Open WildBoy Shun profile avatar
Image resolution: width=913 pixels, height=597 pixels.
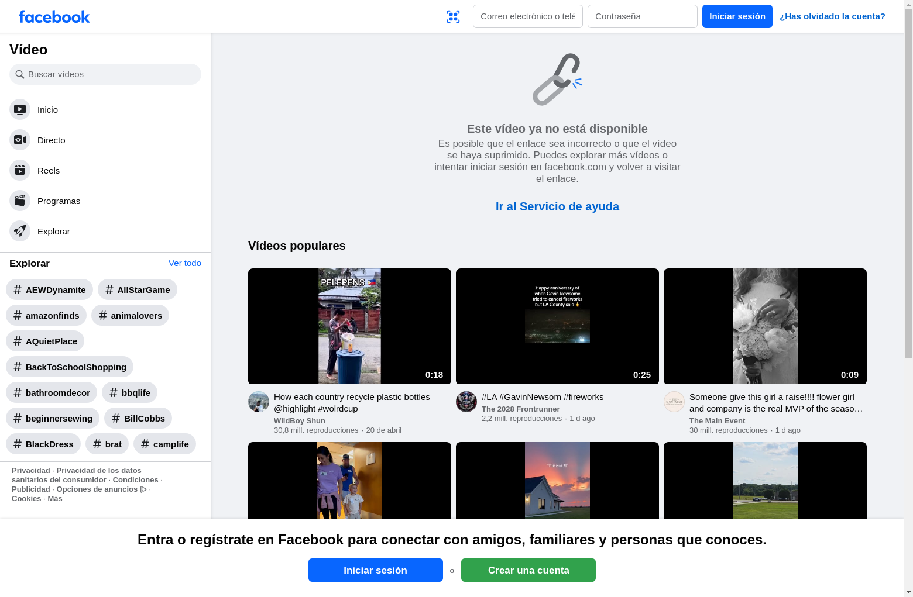(x=259, y=402)
